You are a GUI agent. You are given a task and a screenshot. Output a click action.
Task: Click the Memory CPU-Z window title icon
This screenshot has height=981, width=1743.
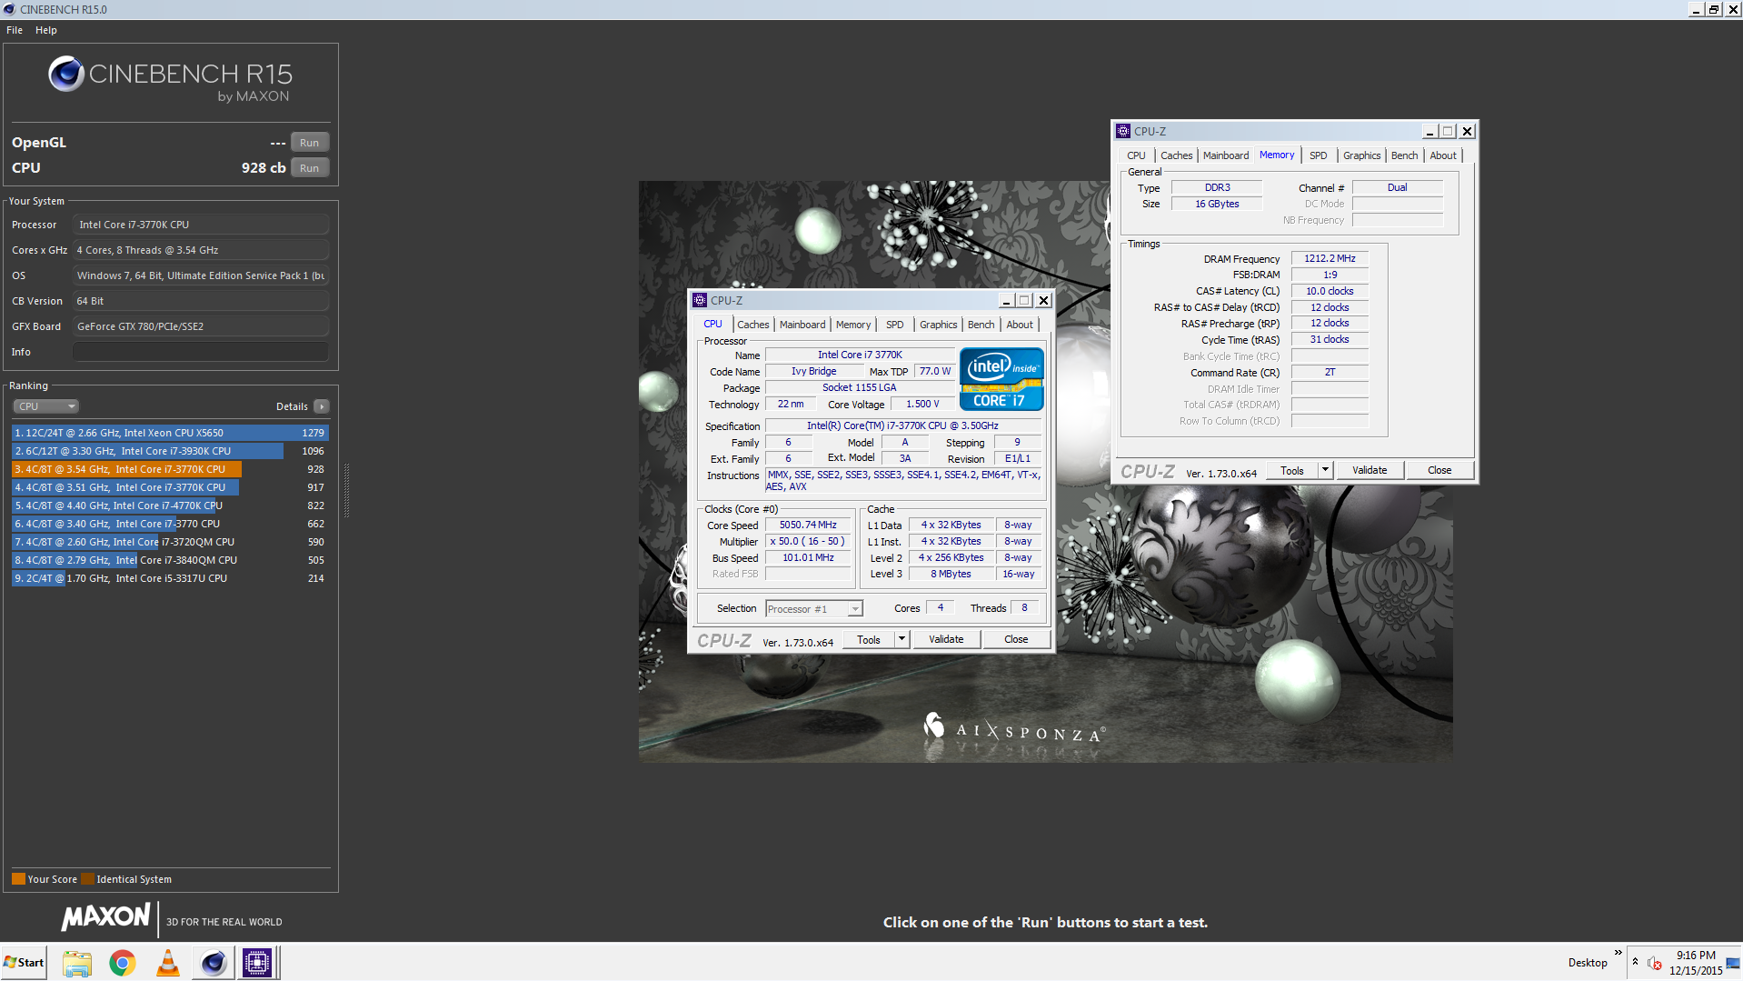(1123, 132)
